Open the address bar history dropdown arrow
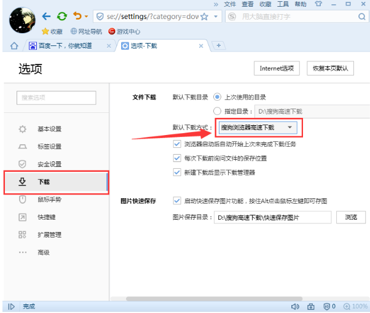The image size is (370, 313). tap(216, 17)
